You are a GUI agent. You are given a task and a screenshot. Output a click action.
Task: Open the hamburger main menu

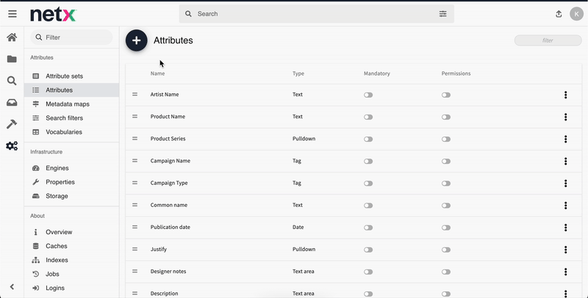tap(12, 14)
